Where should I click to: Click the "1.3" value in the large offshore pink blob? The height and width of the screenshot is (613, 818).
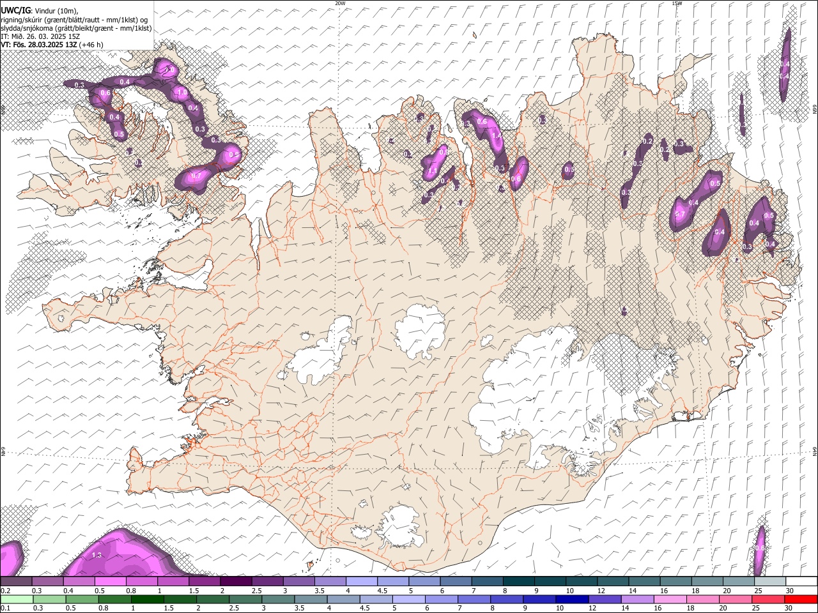click(97, 555)
